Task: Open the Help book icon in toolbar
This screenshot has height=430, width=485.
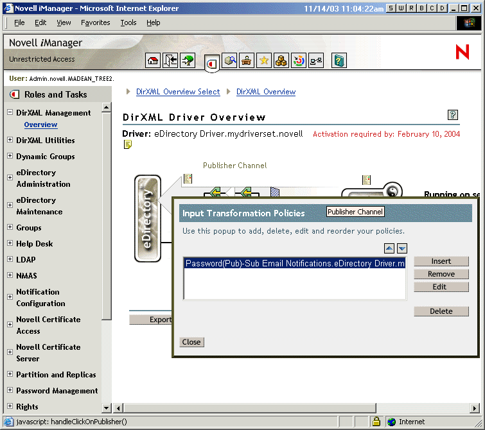Action: (x=339, y=60)
